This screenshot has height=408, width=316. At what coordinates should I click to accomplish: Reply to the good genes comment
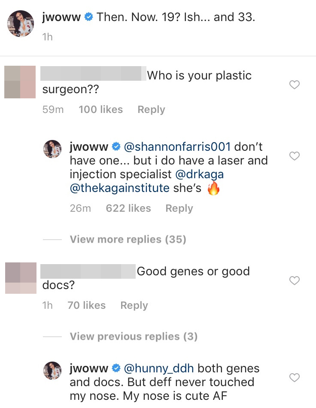click(134, 305)
